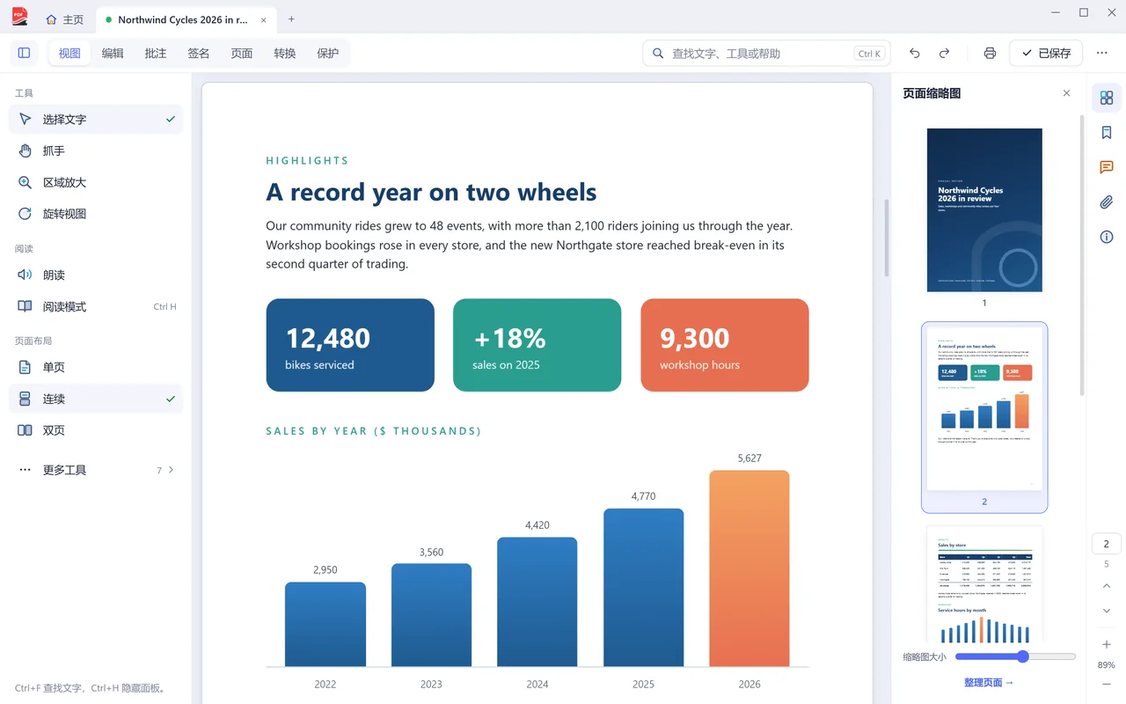The image size is (1126, 704).
Task: Start 朗读 read aloud
Action: coord(96,275)
